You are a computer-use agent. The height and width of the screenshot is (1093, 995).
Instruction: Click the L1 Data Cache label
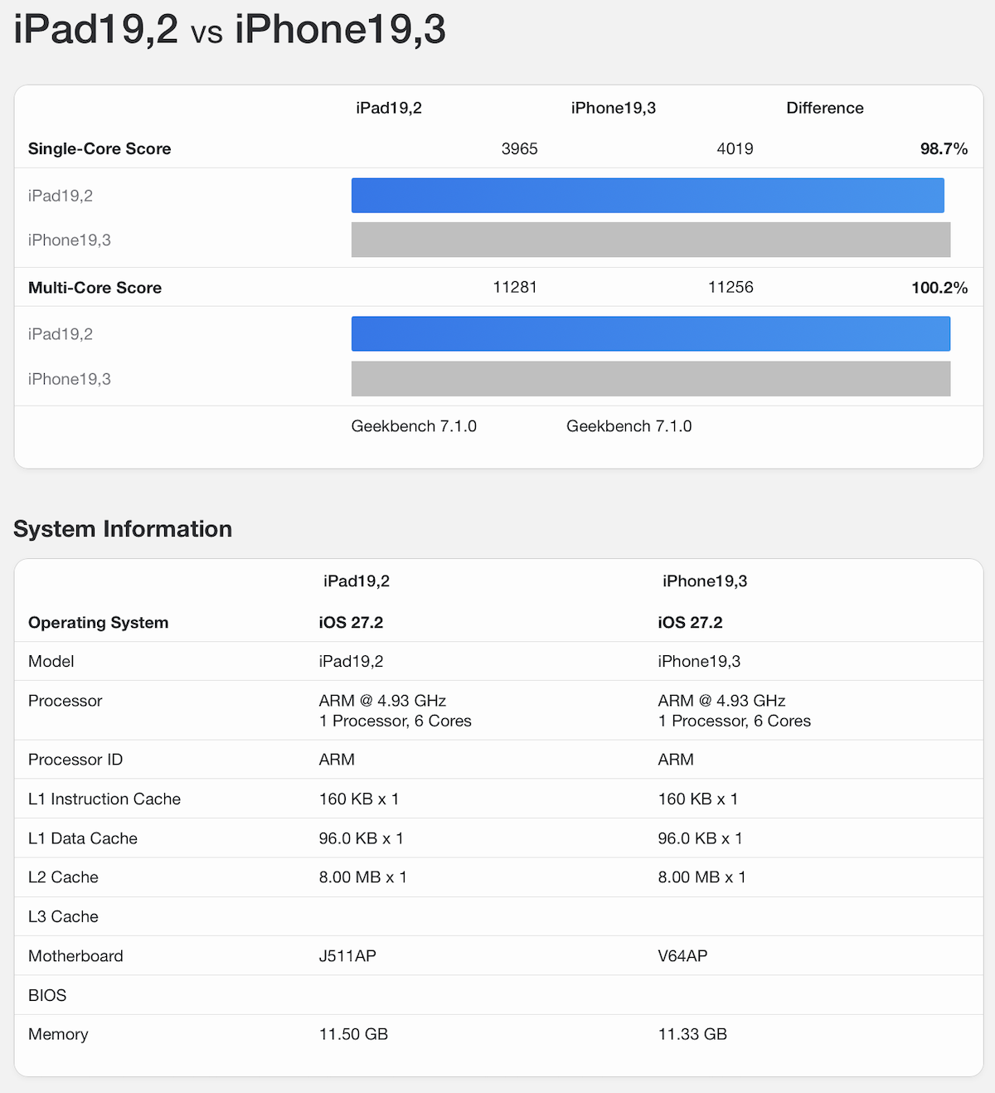point(83,838)
